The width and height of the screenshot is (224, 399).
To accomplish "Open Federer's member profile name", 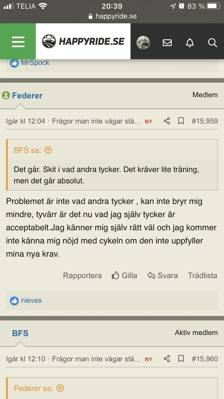I will [27, 95].
